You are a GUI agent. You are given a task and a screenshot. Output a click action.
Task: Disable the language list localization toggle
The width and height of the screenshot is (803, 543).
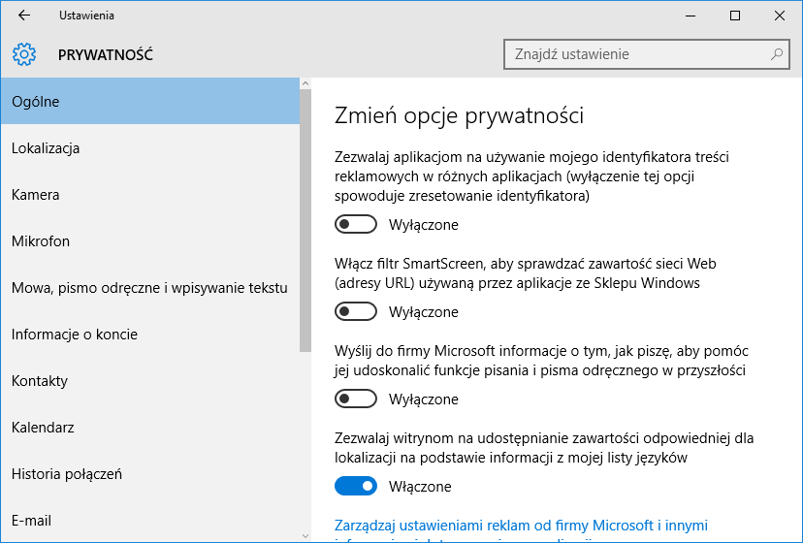click(355, 486)
